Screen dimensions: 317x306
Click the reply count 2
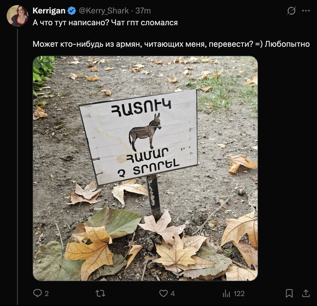[x=46, y=294]
